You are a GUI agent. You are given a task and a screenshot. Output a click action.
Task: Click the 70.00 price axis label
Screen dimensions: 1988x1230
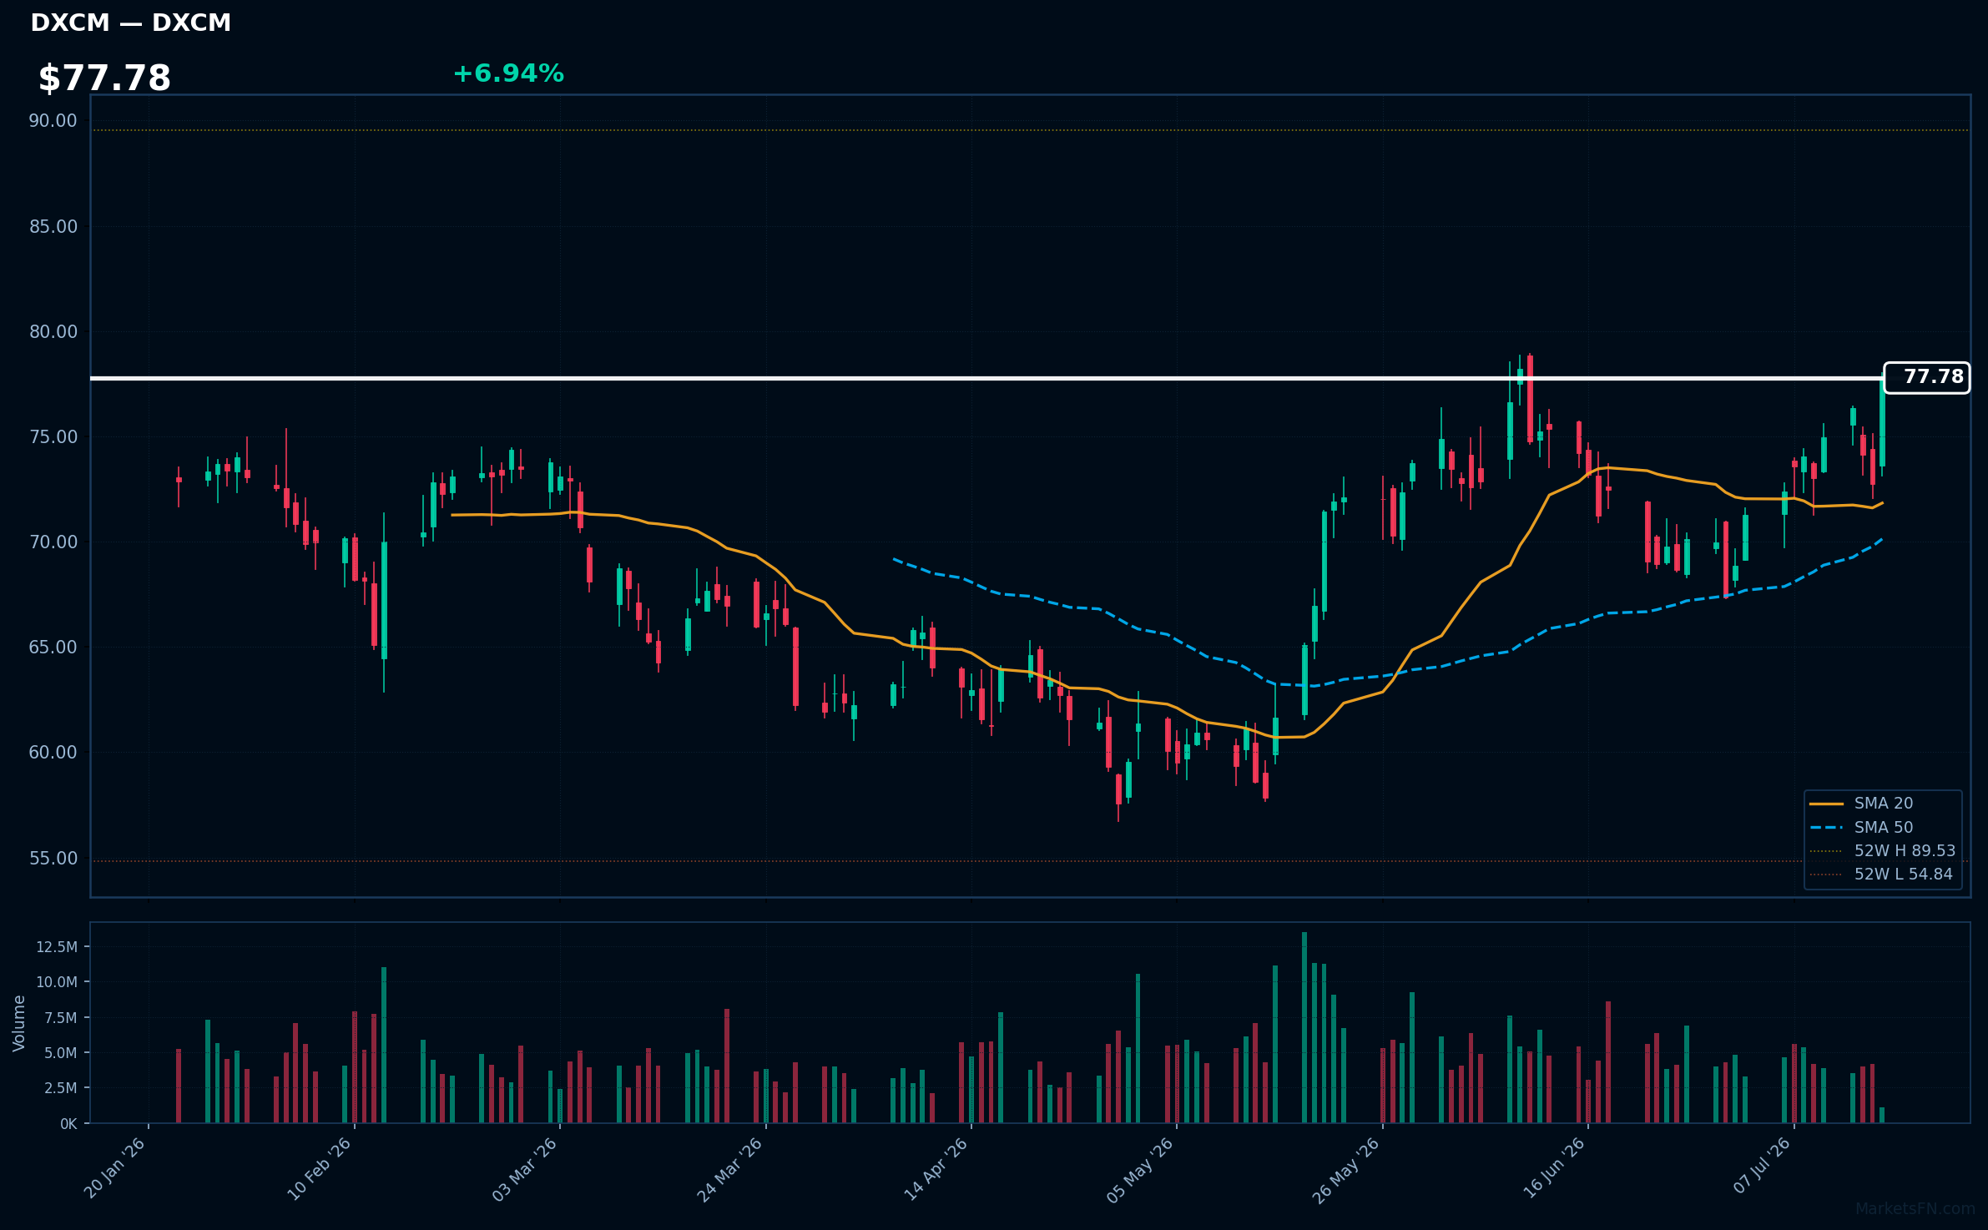[x=53, y=542]
